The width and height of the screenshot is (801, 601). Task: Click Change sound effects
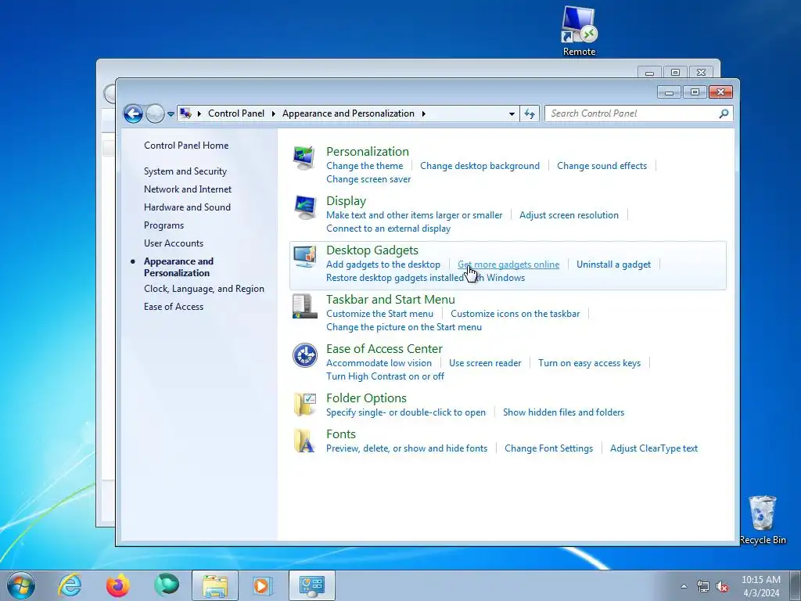(x=602, y=166)
